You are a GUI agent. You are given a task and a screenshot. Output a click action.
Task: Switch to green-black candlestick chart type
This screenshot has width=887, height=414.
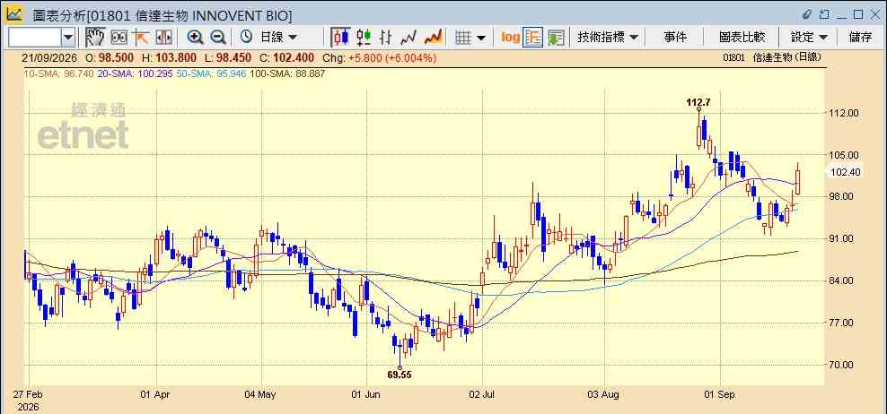tap(364, 38)
